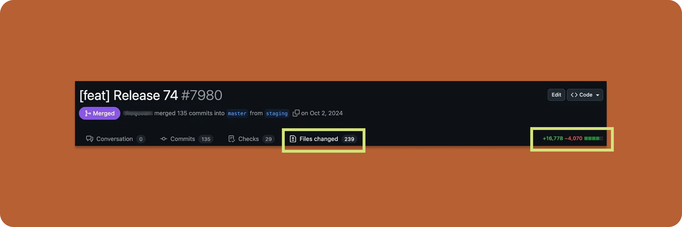This screenshot has width=682, height=227.
Task: Copy the staging branch name icon
Action: coord(296,113)
